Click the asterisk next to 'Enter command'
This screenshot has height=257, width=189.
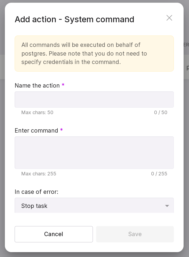(61, 130)
